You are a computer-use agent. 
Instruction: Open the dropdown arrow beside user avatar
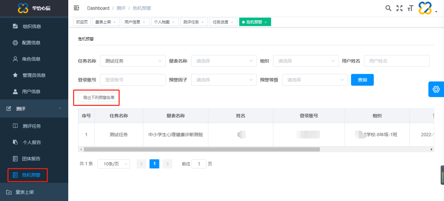(436, 12)
